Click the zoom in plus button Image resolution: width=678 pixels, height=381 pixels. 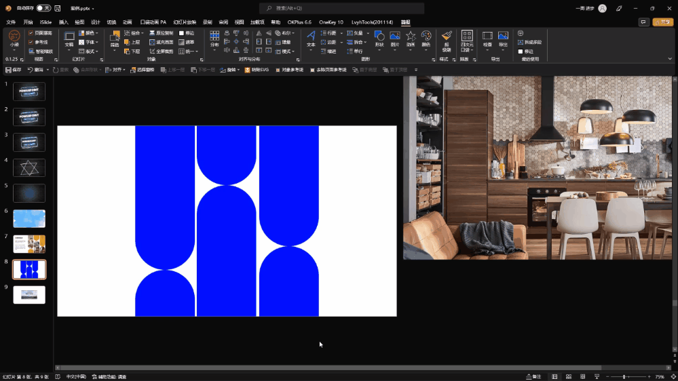(649, 377)
